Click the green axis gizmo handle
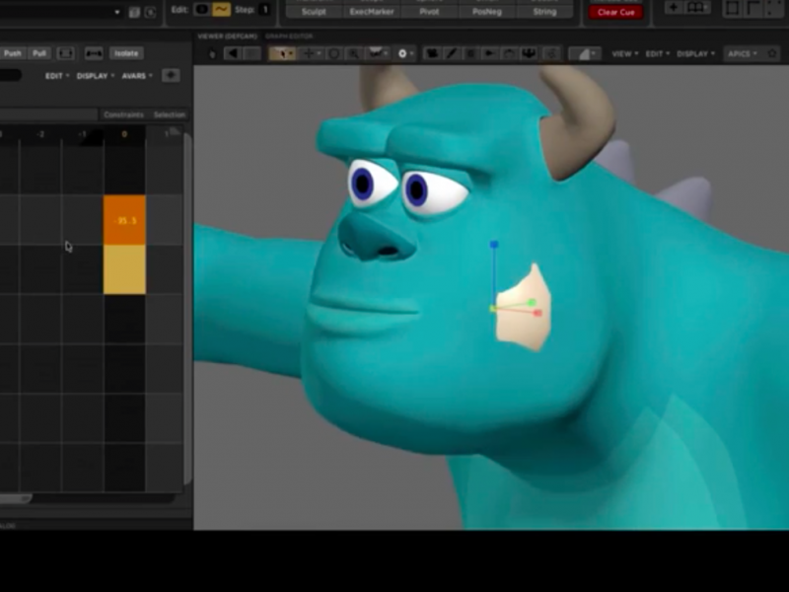 532,303
